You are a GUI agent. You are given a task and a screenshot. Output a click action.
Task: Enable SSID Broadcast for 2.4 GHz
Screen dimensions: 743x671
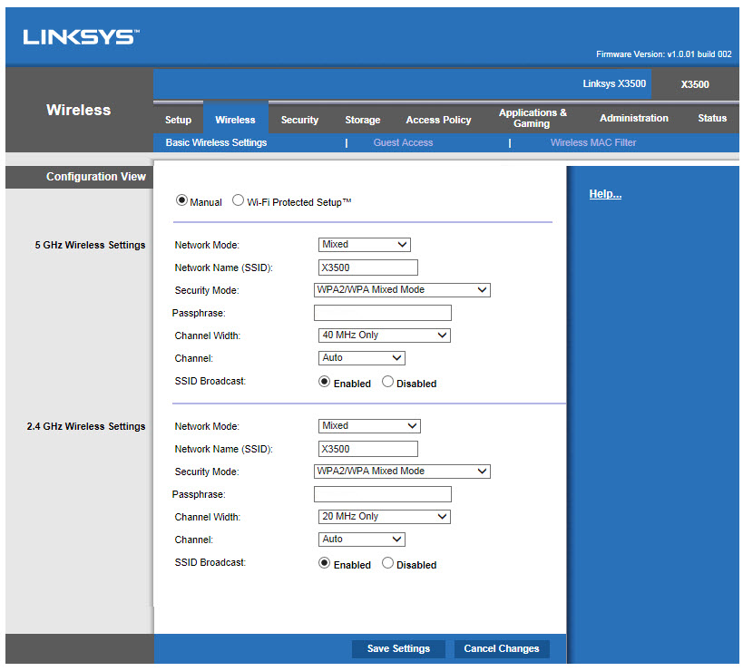pyautogui.click(x=324, y=563)
